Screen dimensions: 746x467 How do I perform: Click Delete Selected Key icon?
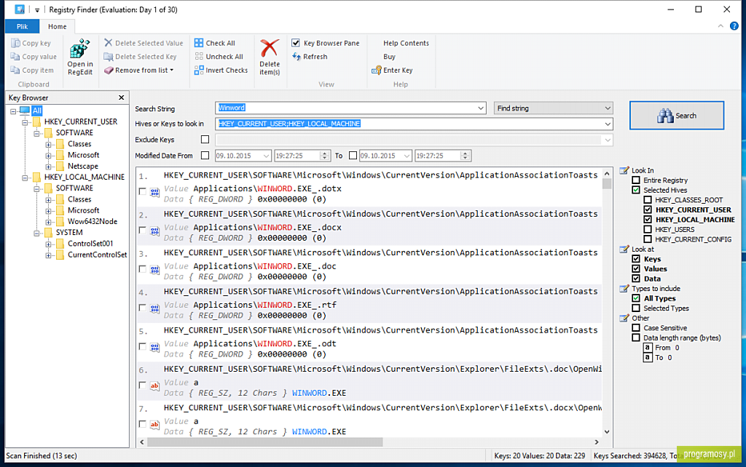[x=109, y=57]
